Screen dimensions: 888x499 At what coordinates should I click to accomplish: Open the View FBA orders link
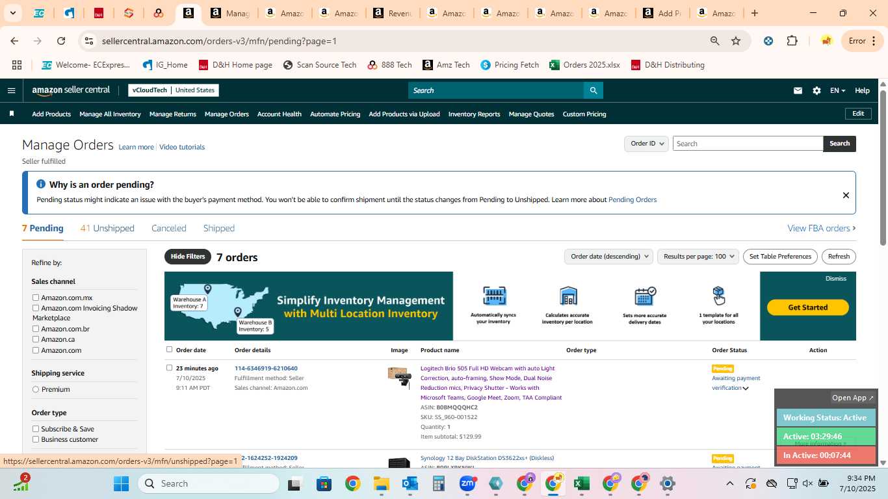pyautogui.click(x=822, y=228)
